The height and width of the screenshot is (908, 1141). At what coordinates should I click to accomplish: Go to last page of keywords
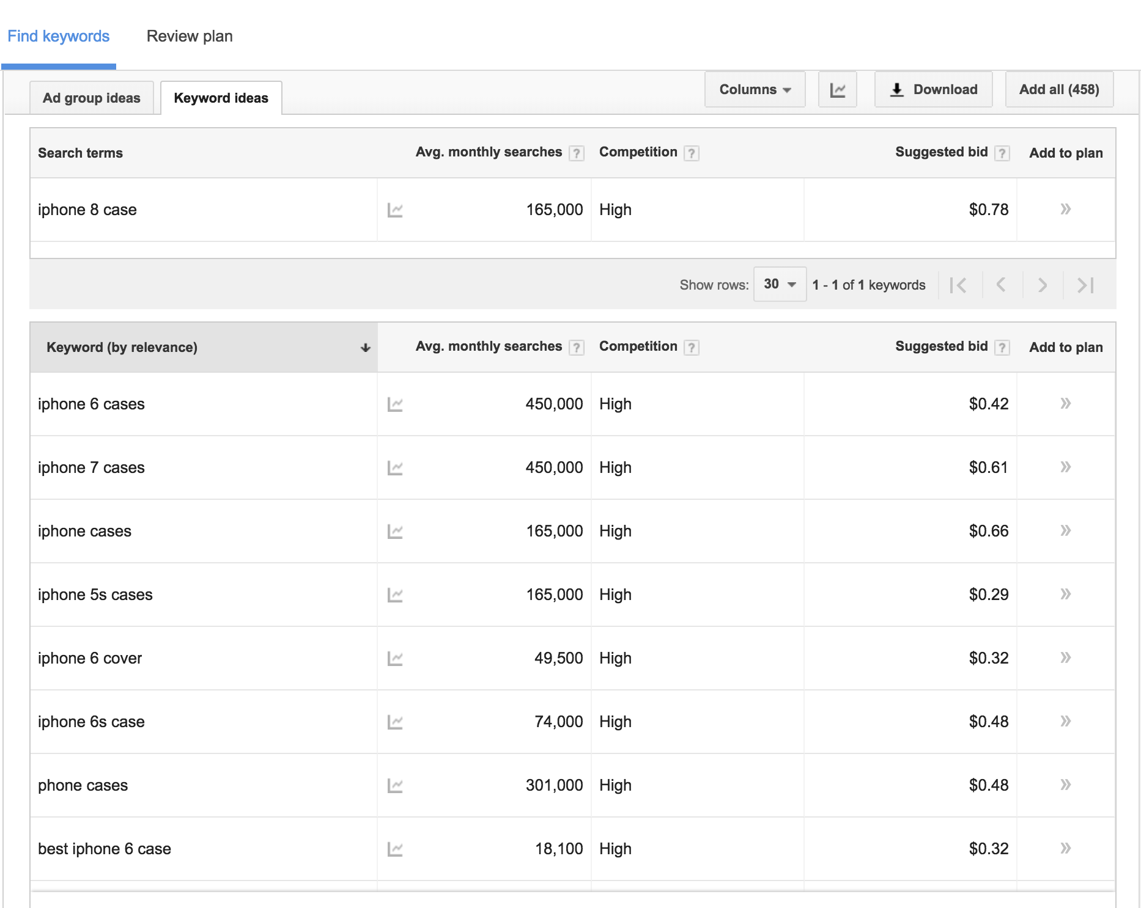[1085, 285]
